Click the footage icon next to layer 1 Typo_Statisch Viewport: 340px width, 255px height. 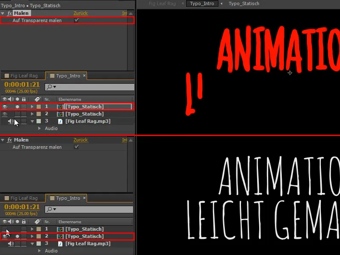click(61, 107)
